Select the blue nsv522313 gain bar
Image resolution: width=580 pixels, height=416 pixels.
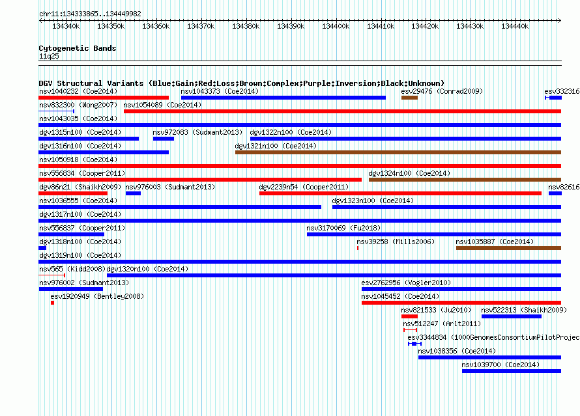(512, 316)
